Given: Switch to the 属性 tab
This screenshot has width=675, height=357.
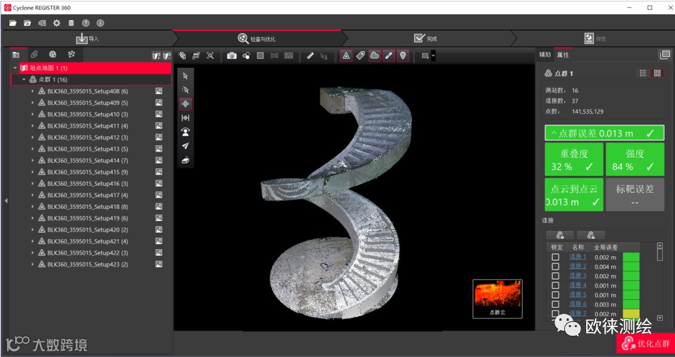Looking at the screenshot, I should pos(562,55).
